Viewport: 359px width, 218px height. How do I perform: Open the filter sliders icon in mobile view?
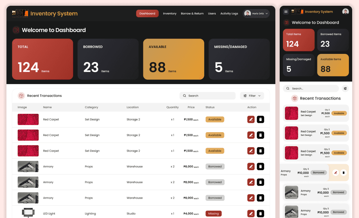click(345, 88)
